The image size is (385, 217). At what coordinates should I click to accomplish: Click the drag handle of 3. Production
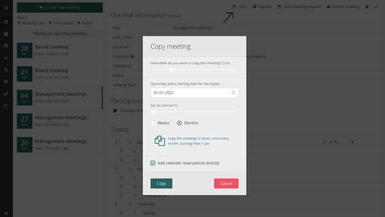coord(116,204)
